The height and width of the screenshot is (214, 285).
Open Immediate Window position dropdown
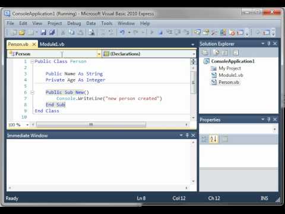point(181,136)
